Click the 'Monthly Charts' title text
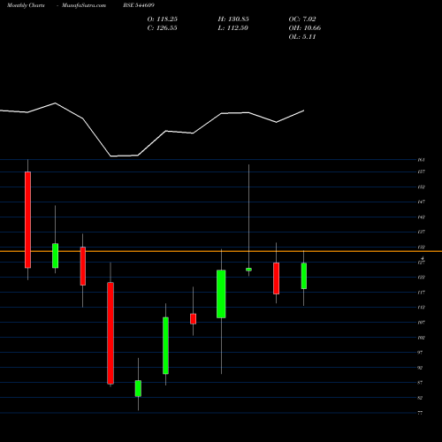The width and height of the screenshot is (442, 442). click(x=26, y=5)
